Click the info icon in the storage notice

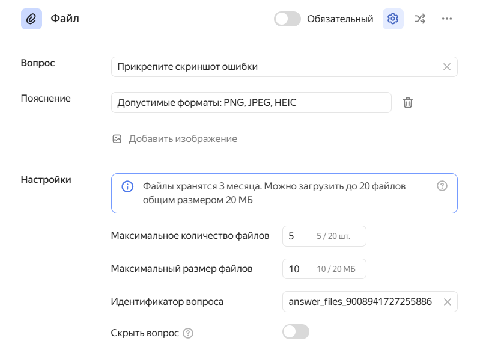(x=127, y=187)
